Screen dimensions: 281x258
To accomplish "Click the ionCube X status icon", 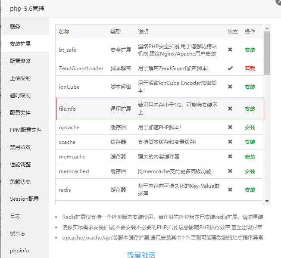I will (x=230, y=87).
